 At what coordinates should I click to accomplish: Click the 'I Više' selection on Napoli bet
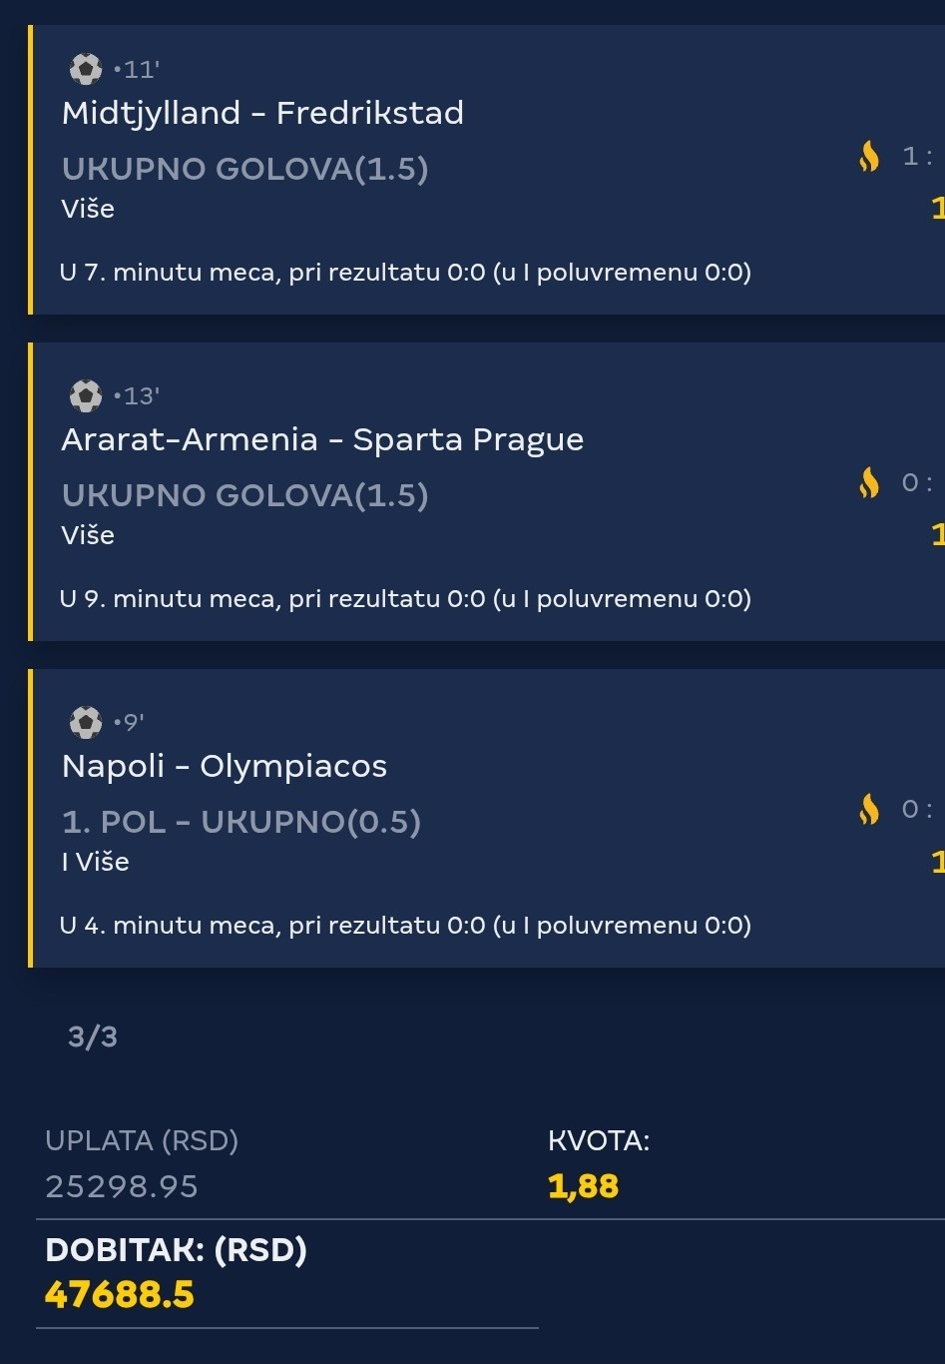tap(96, 862)
